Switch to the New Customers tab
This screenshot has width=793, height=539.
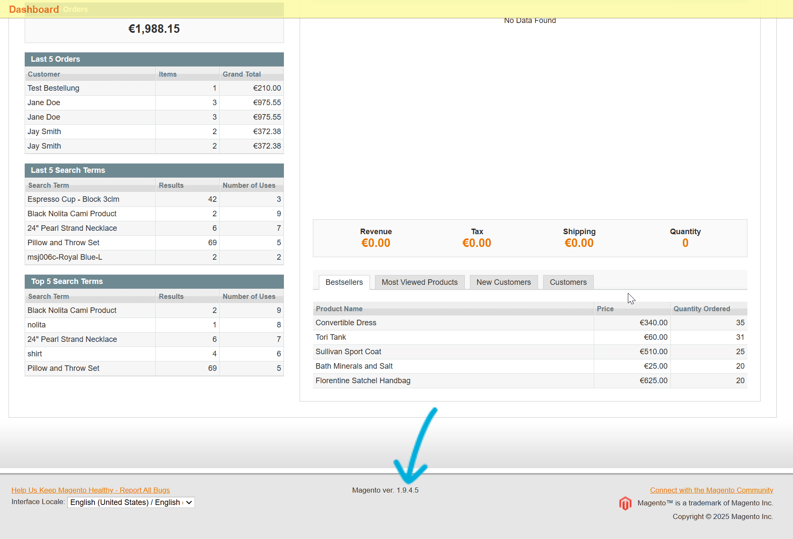click(504, 282)
